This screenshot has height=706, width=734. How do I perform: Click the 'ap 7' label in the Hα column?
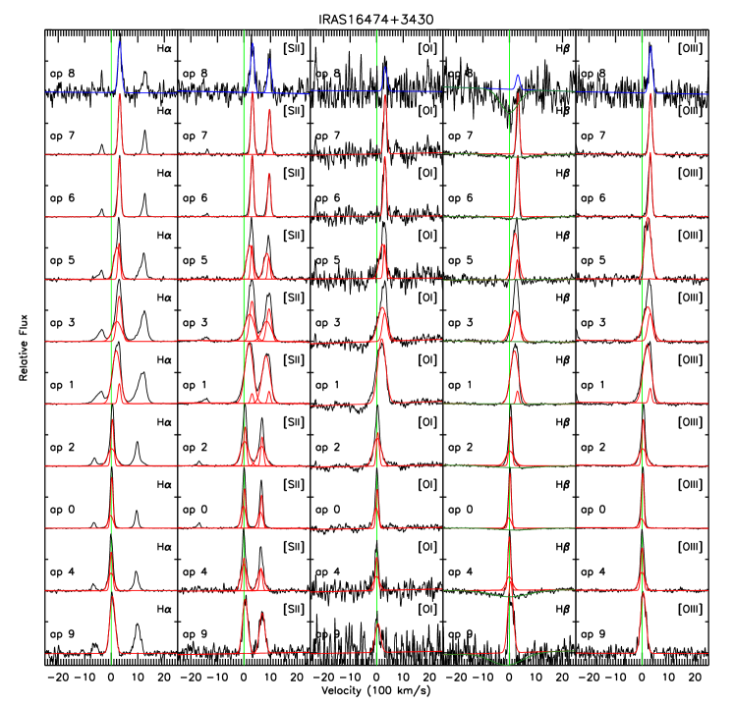62,136
